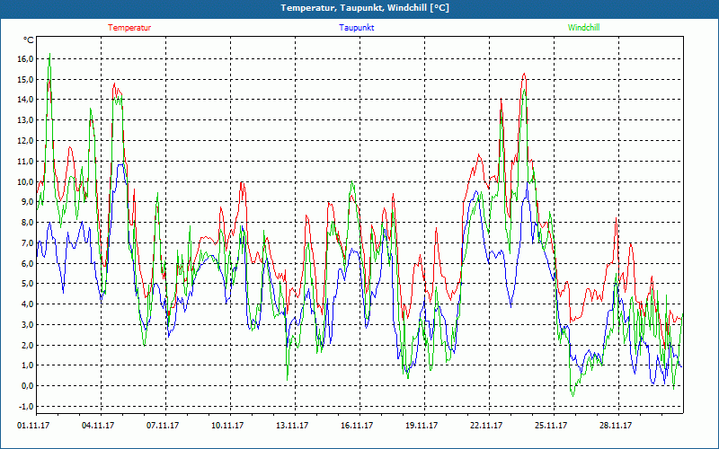Click the red Temperatur legend label

129,28
